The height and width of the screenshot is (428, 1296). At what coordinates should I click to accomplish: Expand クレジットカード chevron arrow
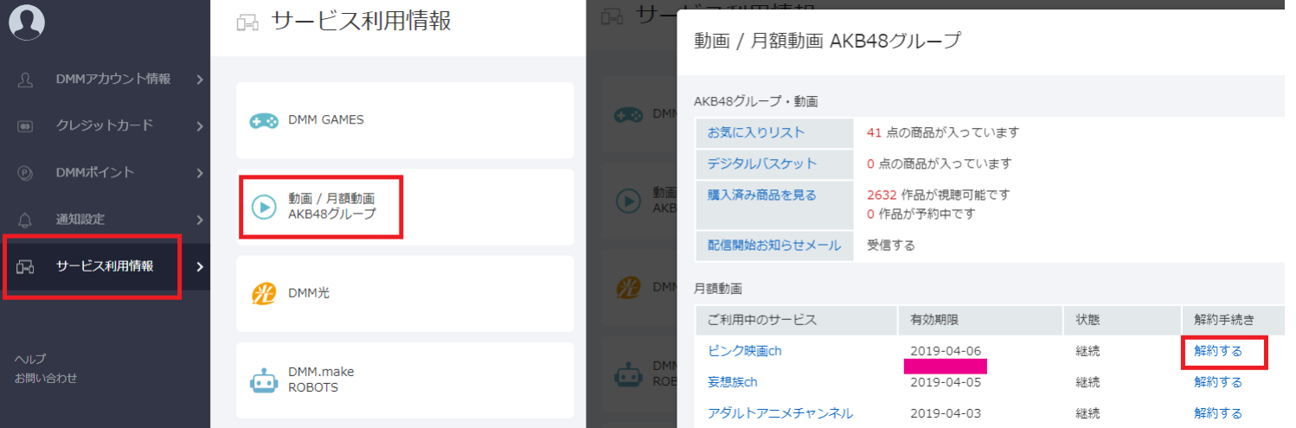200,126
